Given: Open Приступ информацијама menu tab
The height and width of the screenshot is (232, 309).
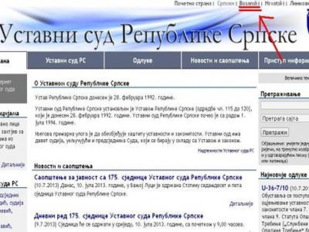Looking at the screenshot, I should (x=284, y=60).
